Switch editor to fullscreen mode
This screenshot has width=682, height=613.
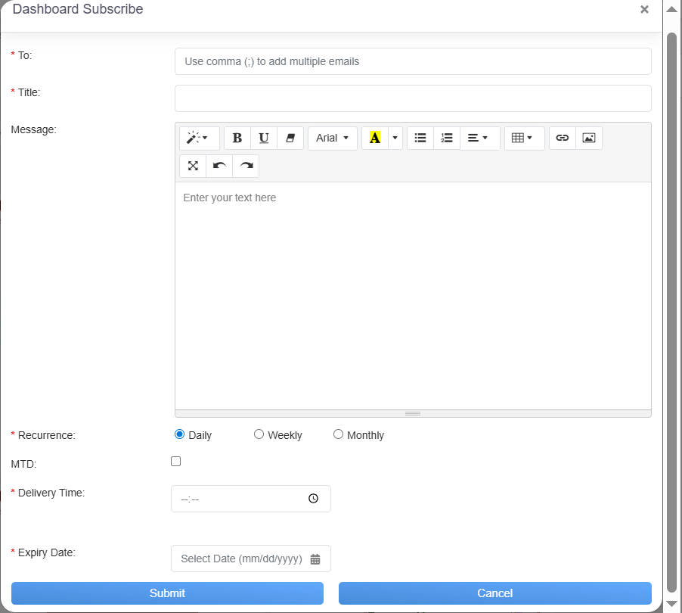pyautogui.click(x=193, y=166)
